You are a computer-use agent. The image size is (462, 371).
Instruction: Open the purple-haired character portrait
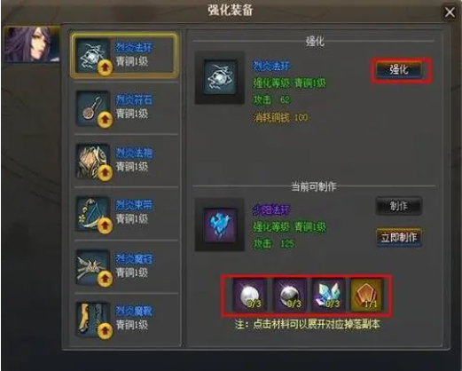click(32, 44)
